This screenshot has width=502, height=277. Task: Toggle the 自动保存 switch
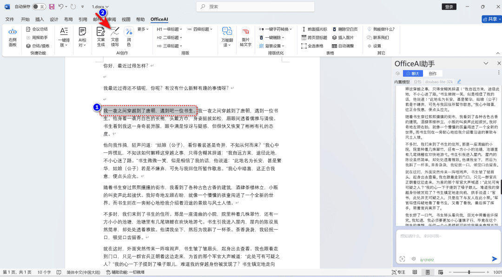39,7
